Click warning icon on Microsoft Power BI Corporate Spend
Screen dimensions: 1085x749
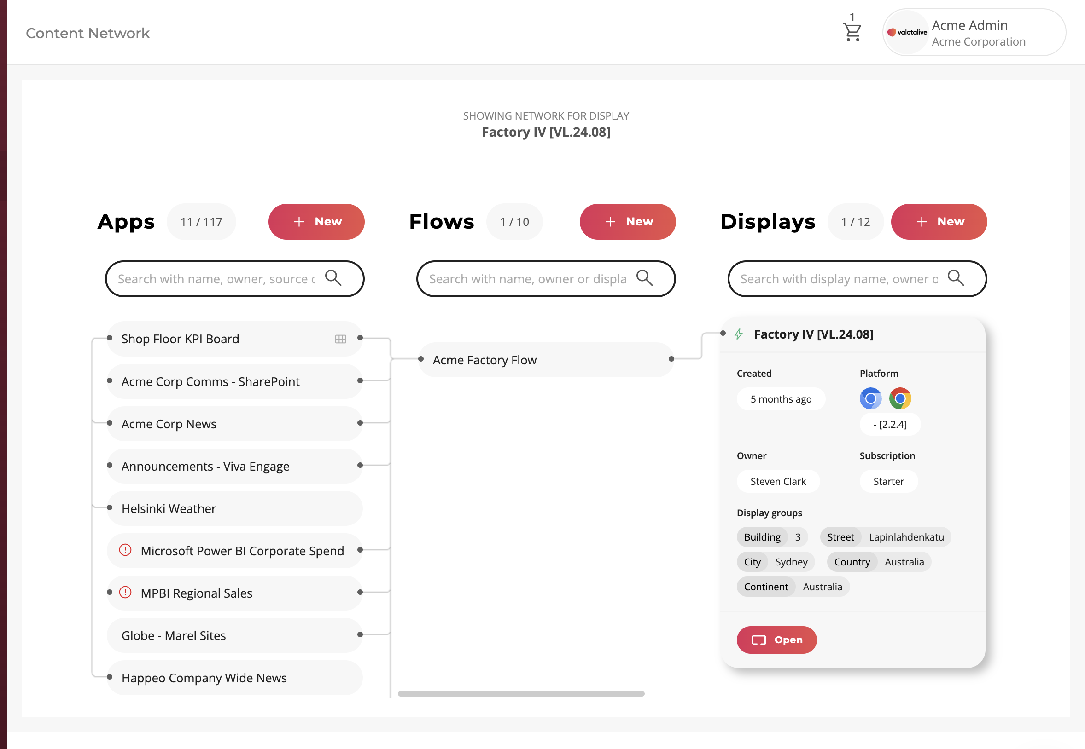click(125, 551)
